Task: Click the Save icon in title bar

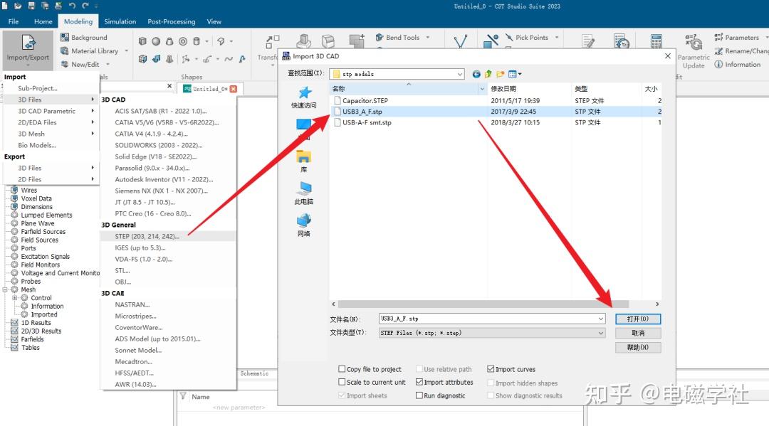Action: [x=31, y=6]
